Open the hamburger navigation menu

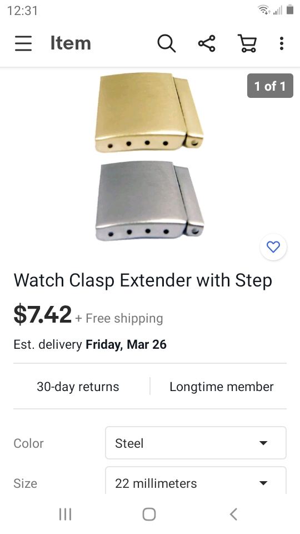(23, 43)
